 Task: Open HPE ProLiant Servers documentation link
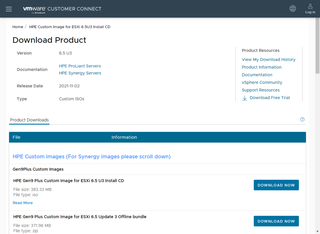pos(80,66)
